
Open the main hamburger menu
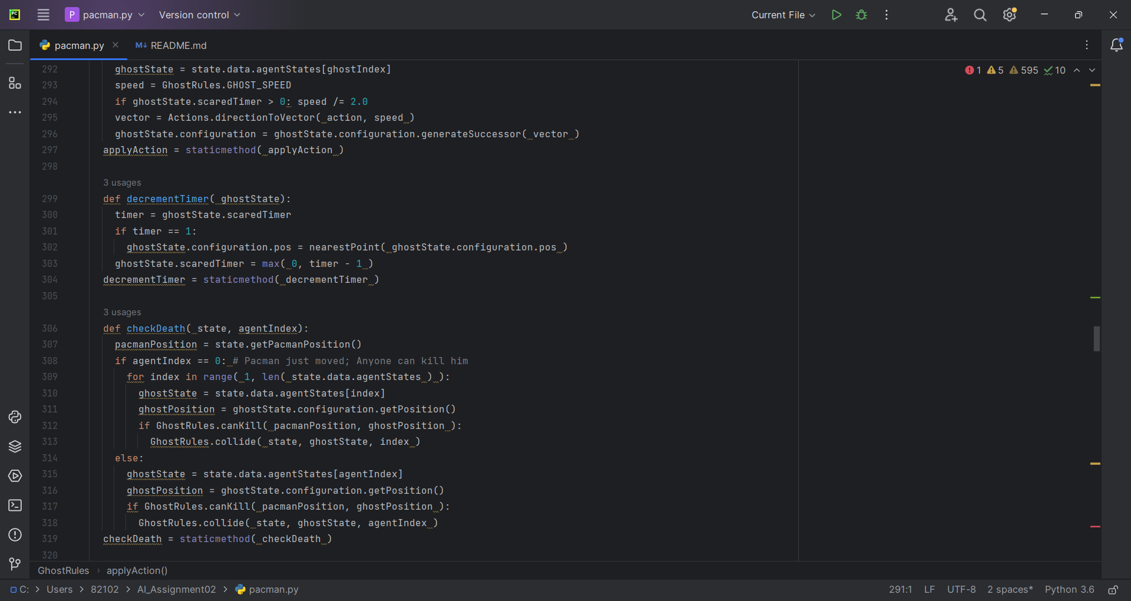pyautogui.click(x=43, y=15)
